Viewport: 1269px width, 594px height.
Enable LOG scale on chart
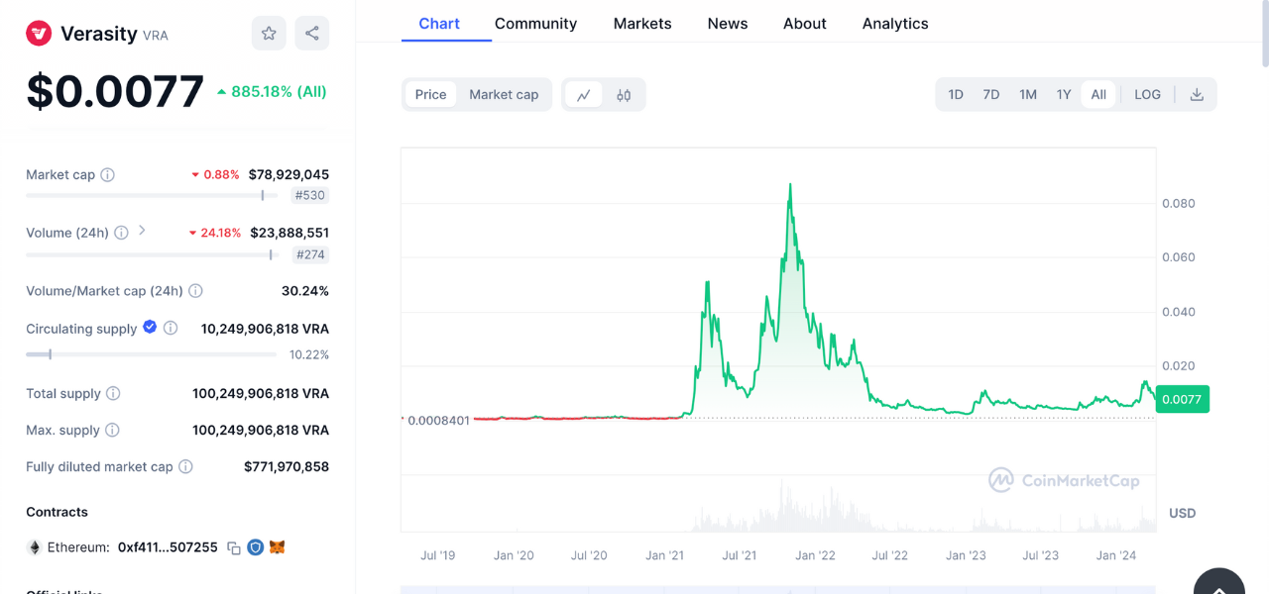point(1147,95)
